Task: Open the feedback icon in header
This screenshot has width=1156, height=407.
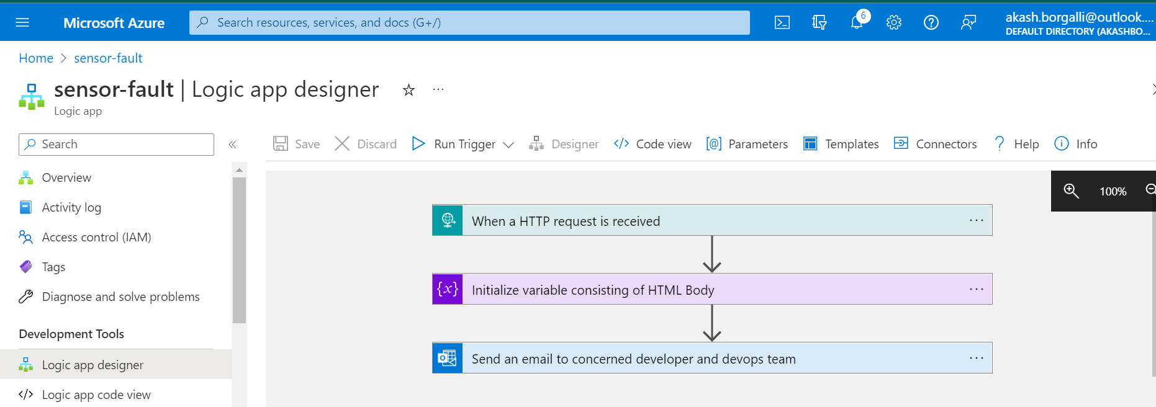Action: coord(969,23)
